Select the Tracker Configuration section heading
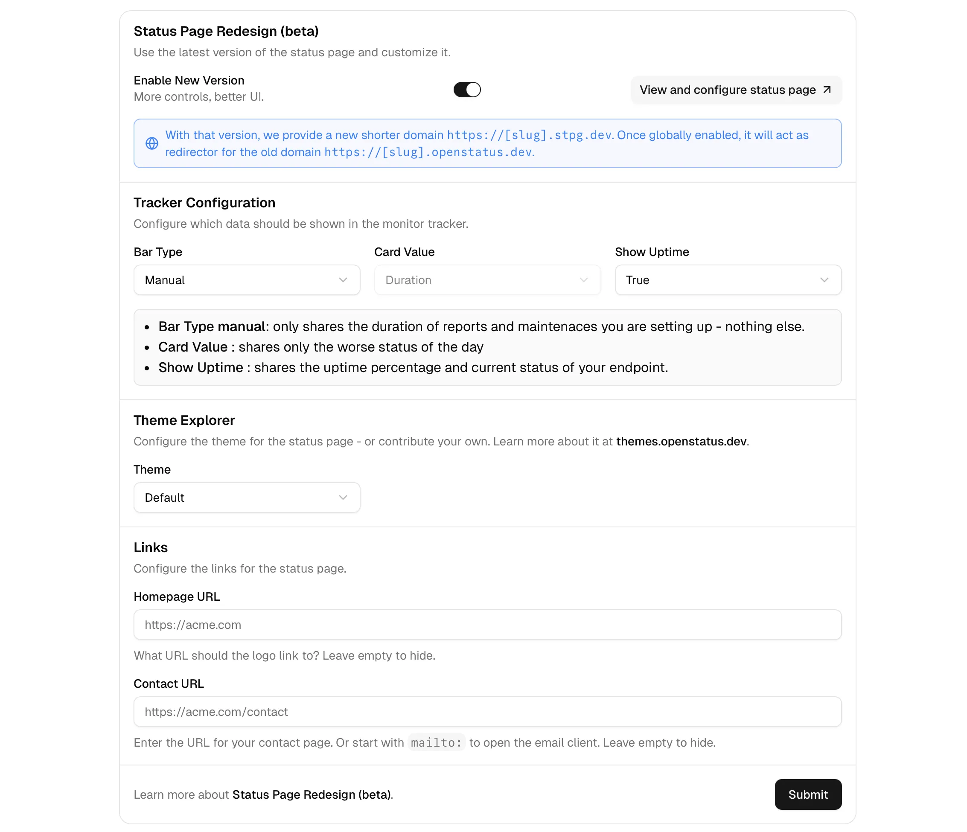 point(204,202)
